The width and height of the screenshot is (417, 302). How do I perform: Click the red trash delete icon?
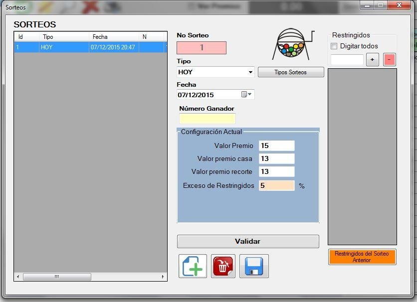pos(223,266)
